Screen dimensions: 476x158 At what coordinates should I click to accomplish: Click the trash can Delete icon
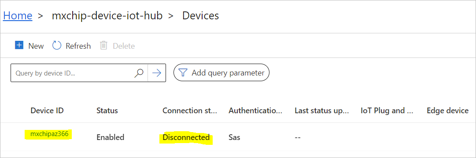(104, 46)
